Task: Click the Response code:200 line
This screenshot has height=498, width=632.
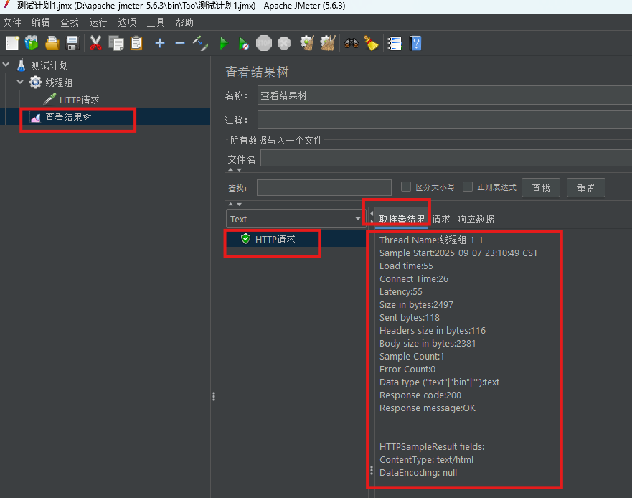Action: (420, 395)
